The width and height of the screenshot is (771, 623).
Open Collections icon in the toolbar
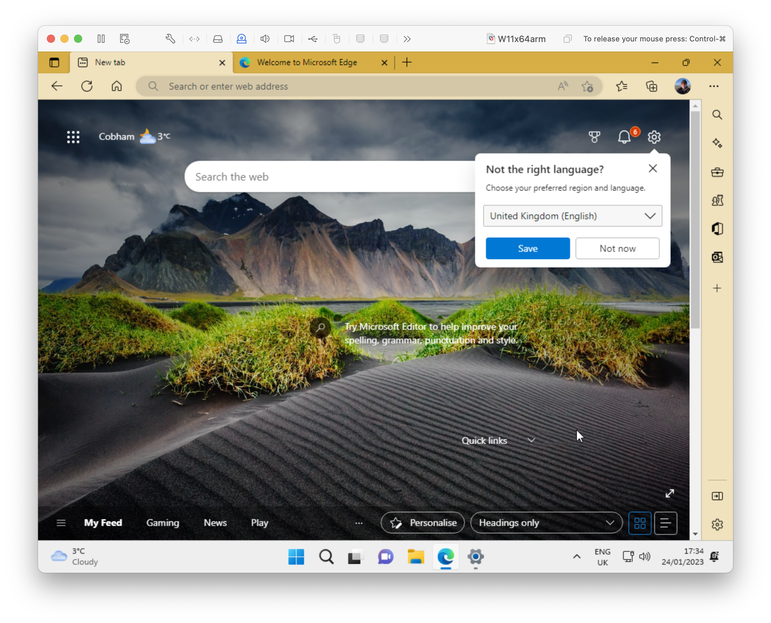pos(652,86)
